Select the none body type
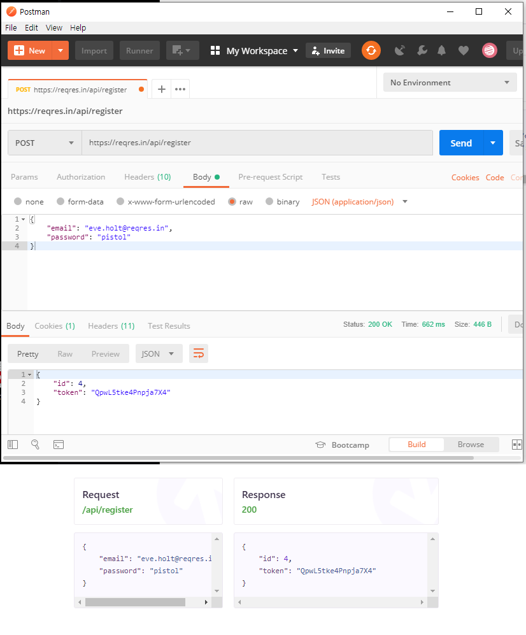The height and width of the screenshot is (635, 526). point(18,201)
